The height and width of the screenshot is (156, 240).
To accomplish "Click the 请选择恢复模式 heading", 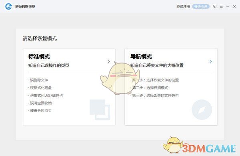I will click(x=40, y=38).
